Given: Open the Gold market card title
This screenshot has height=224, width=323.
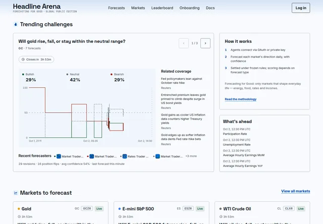Looking at the screenshot, I should (x=26, y=209).
